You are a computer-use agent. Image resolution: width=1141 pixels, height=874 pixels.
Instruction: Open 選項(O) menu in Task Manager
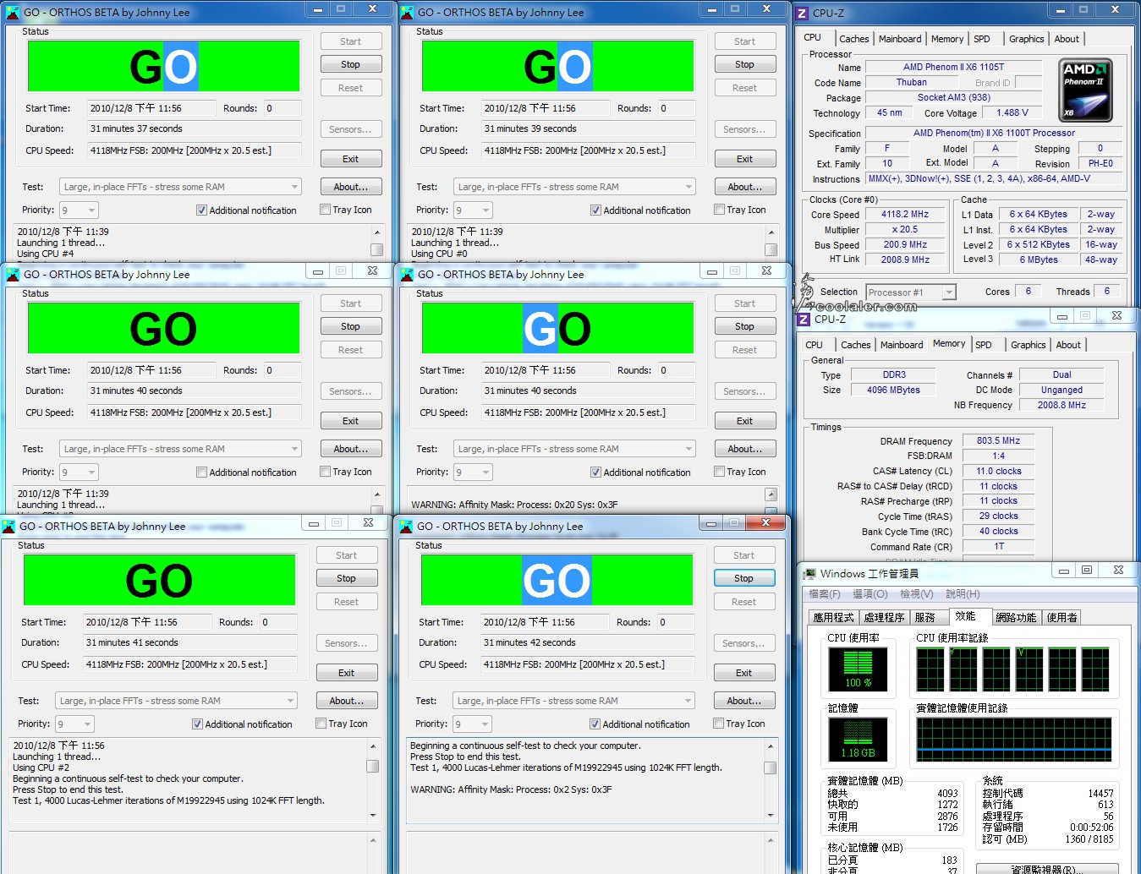(x=869, y=594)
